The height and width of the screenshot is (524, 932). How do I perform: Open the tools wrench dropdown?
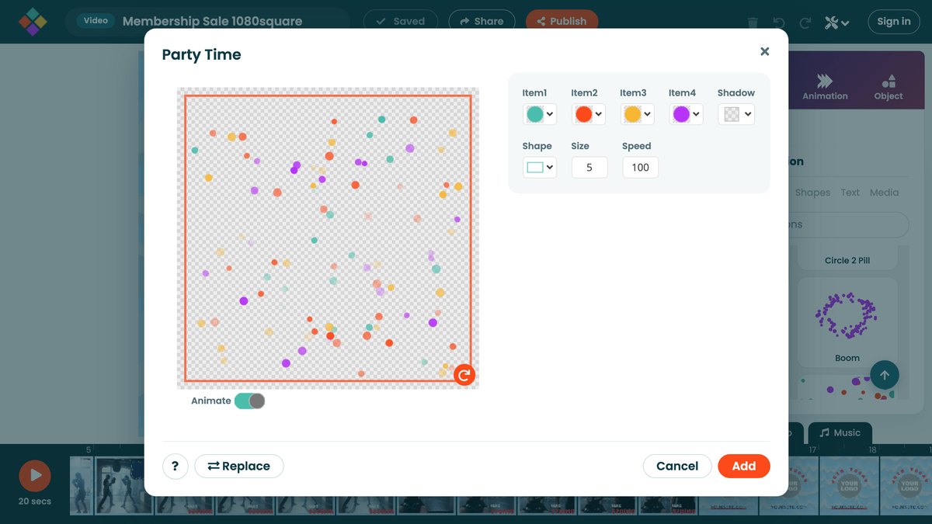pyautogui.click(x=836, y=23)
